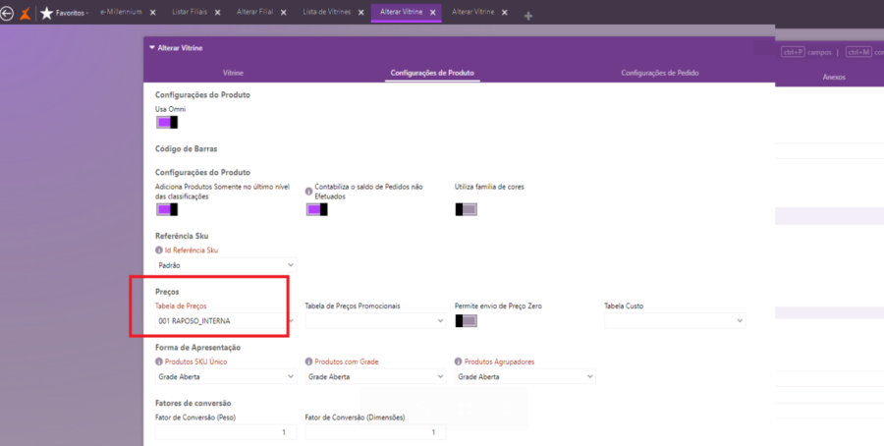The image size is (884, 446).
Task: Toggle Utiliza família de cores switch
Action: pos(467,210)
